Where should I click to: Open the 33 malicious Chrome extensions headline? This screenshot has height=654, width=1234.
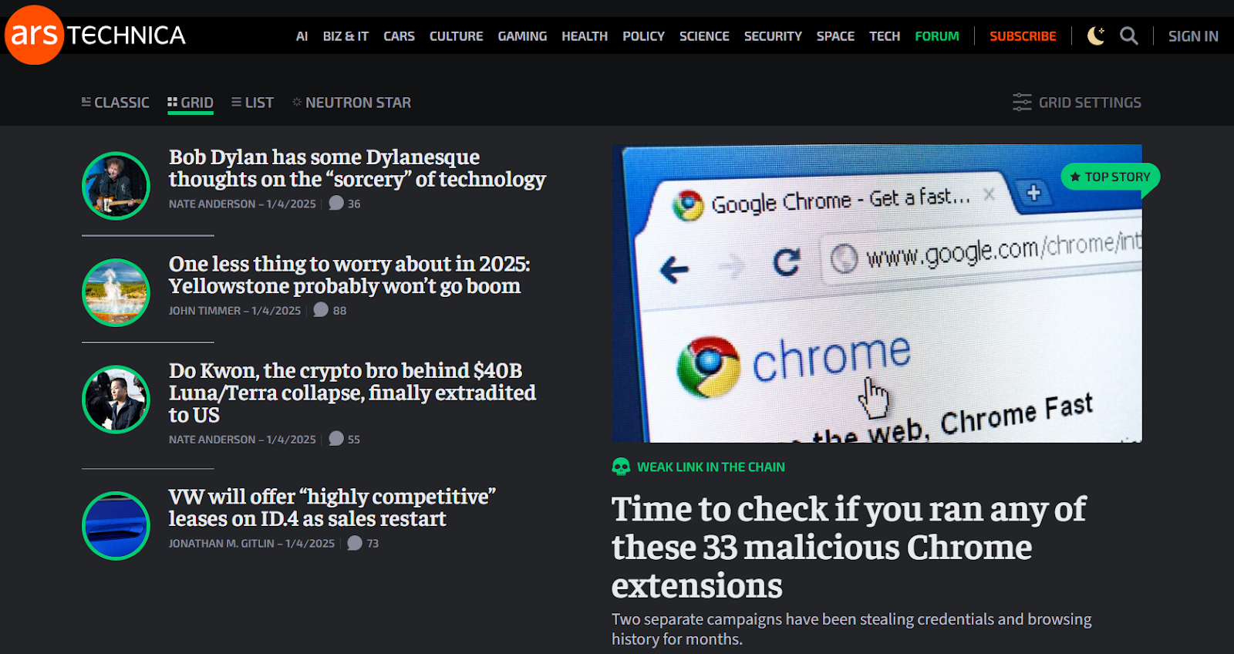848,547
